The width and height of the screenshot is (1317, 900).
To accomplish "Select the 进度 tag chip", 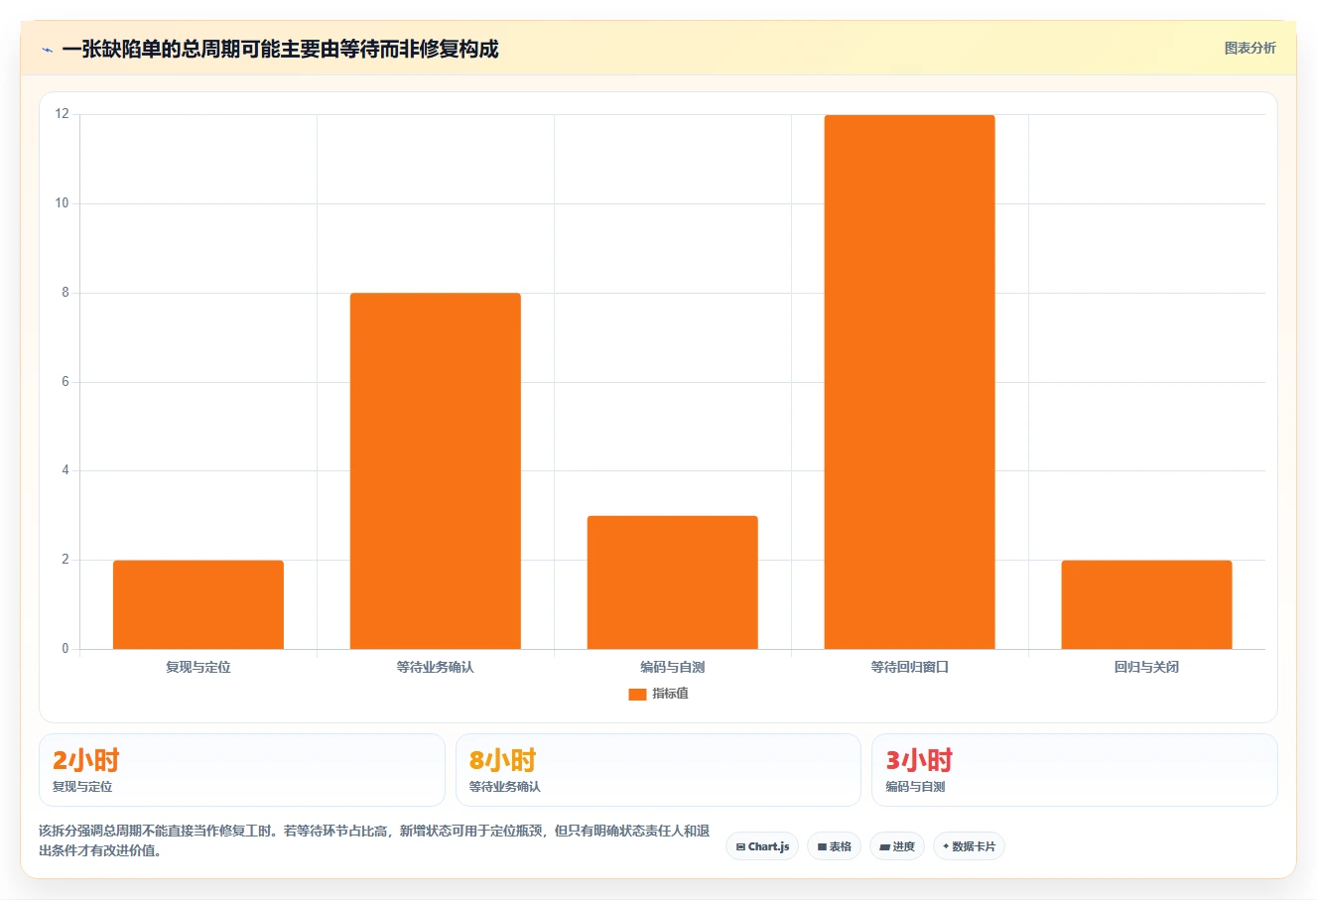I will tap(897, 846).
